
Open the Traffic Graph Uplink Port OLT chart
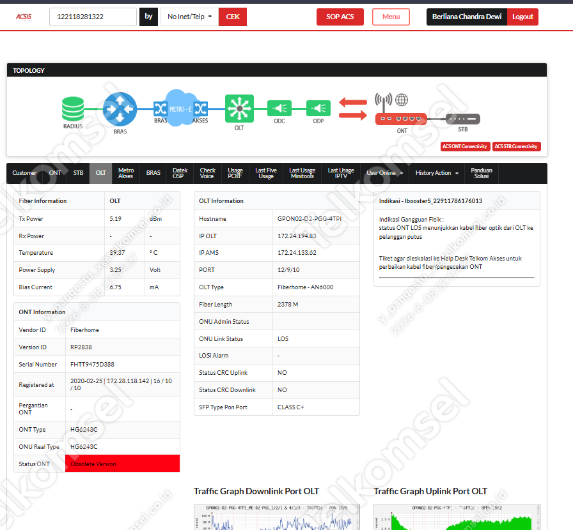coord(457,517)
